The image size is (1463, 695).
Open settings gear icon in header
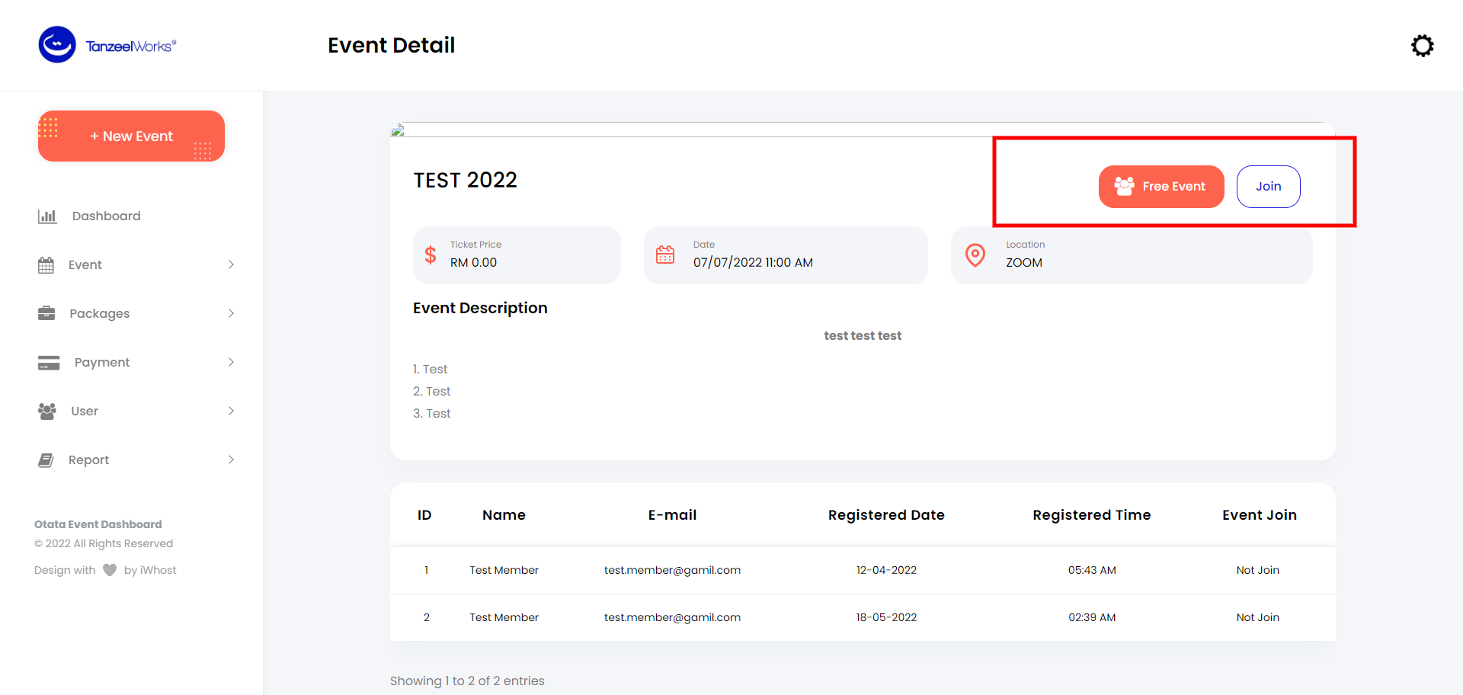tap(1422, 46)
